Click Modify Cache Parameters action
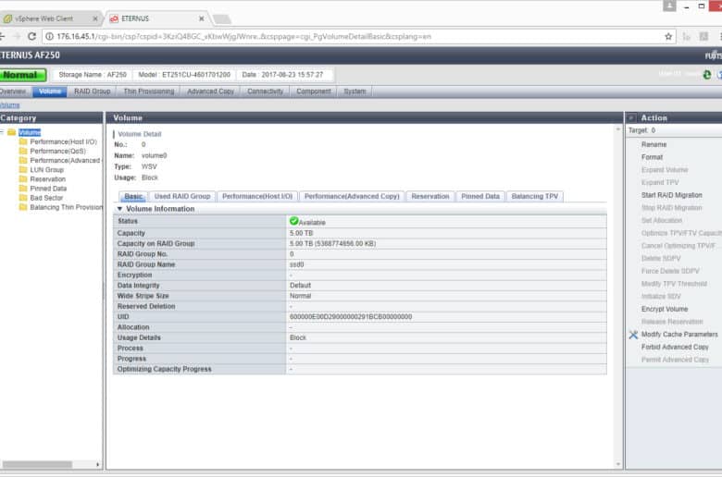The height and width of the screenshot is (477, 722). [679, 335]
